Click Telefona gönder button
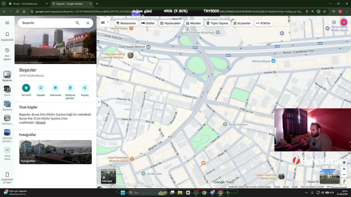This screenshot has height=197, width=351. (70, 88)
